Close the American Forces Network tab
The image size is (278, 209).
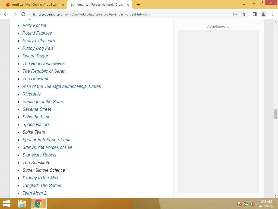click(128, 5)
